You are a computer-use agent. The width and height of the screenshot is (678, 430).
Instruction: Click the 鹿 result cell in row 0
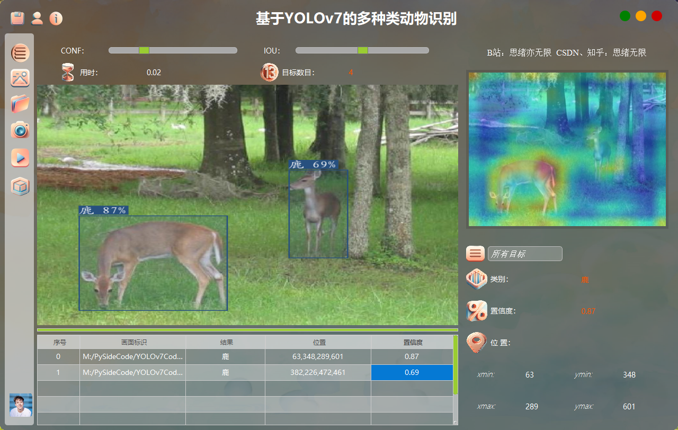coord(226,356)
